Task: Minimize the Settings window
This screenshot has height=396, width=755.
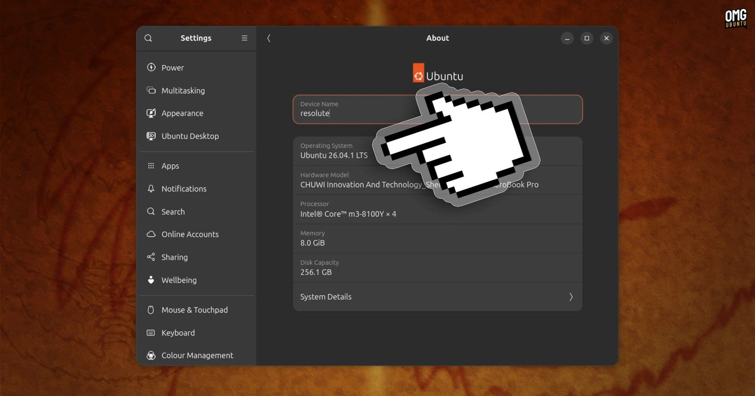Action: pyautogui.click(x=567, y=38)
